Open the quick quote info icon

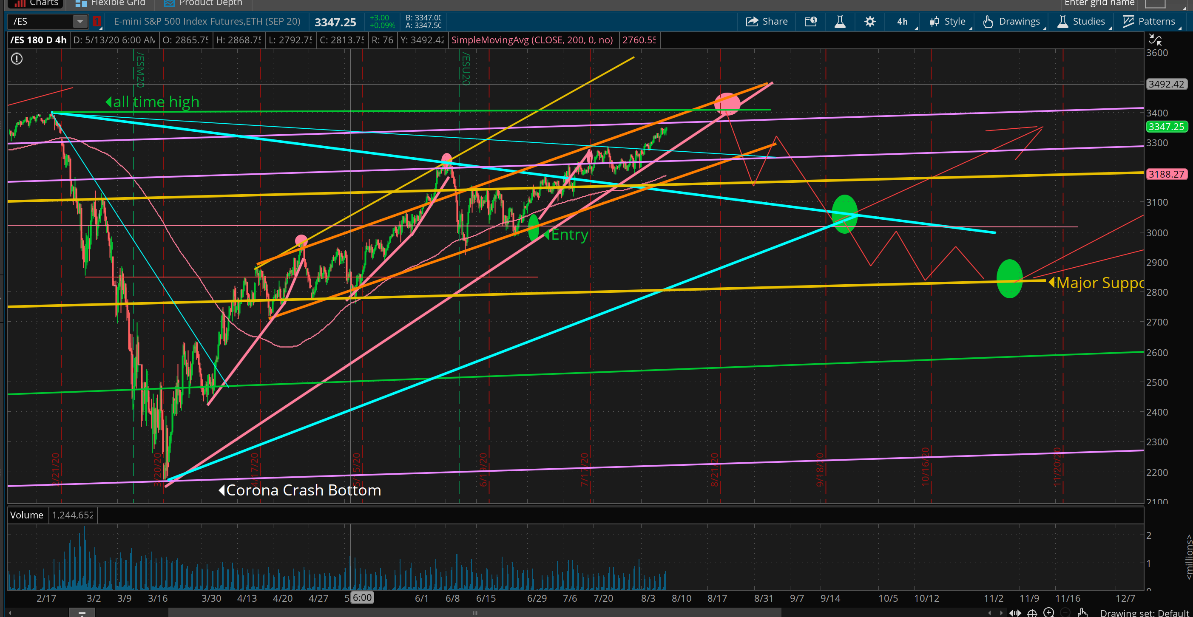810,21
